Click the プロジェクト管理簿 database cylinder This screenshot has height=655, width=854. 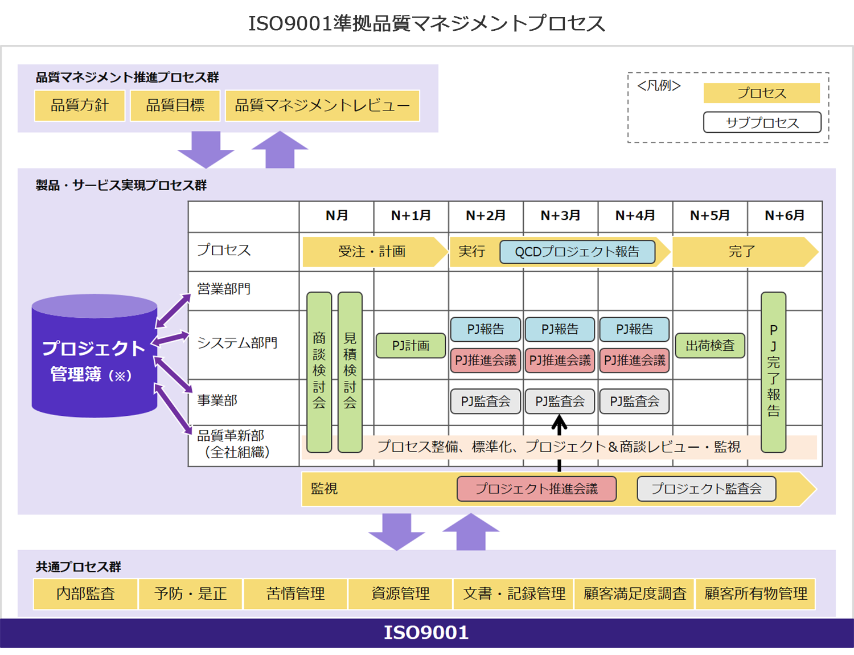pos(95,356)
